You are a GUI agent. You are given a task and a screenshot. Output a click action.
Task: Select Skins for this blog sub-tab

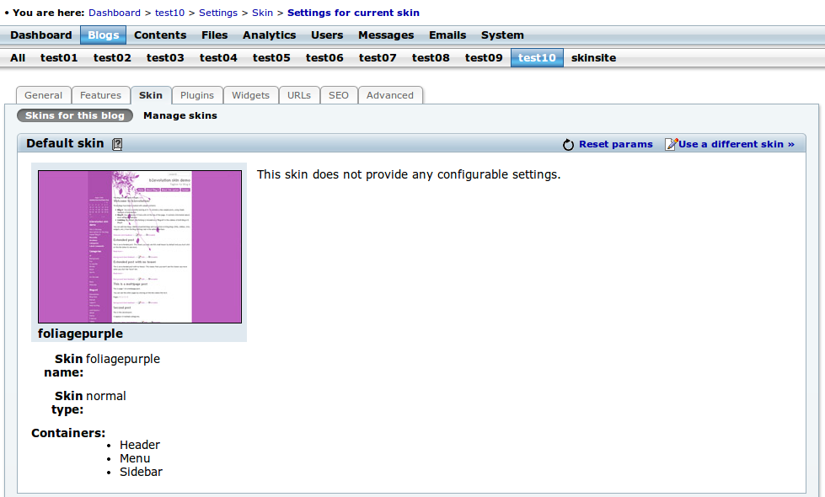[75, 115]
